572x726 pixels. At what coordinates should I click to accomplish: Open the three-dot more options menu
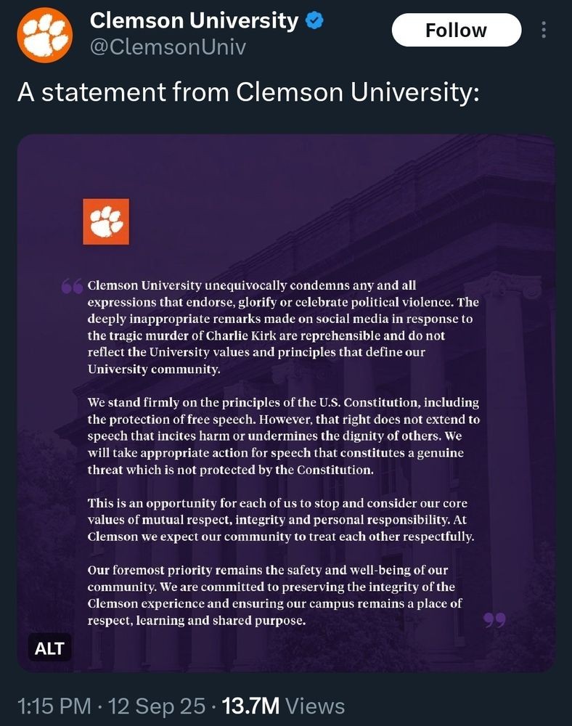tap(544, 30)
